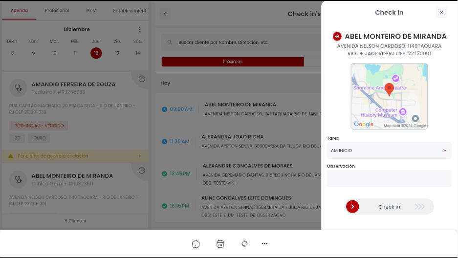Click the clock icon on Amandio Ferreira card
Screen dimensions: 458x258
click(142, 79)
